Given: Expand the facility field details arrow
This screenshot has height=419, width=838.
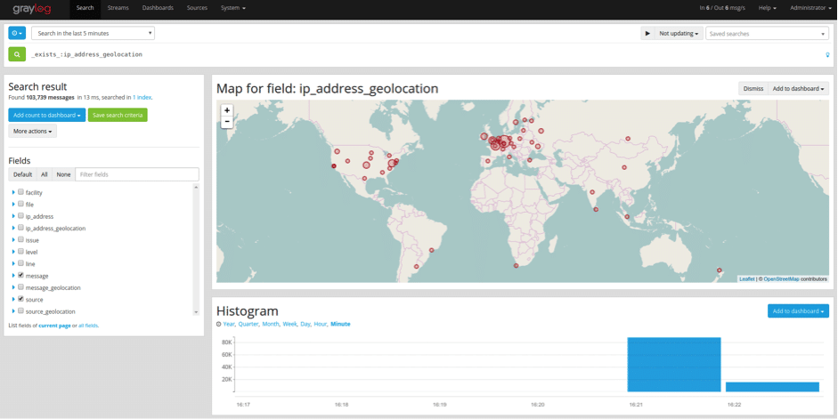Looking at the screenshot, I should tap(13, 192).
